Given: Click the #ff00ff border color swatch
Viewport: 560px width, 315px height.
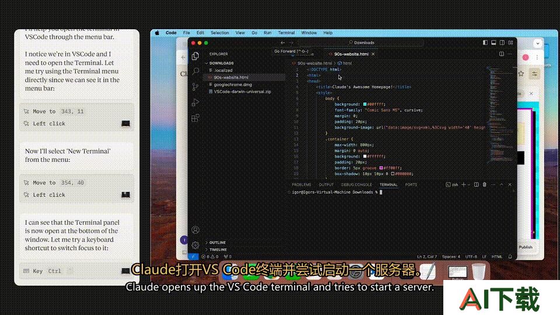Looking at the screenshot, I should (381, 168).
